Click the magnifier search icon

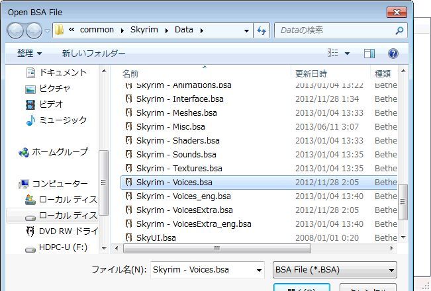click(399, 30)
